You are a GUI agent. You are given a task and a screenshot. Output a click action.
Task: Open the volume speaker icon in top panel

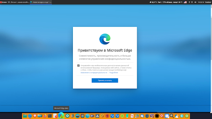tap(195, 2)
